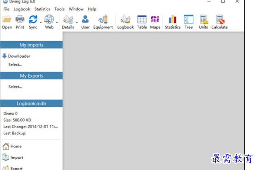Image resolution: width=256 pixels, height=170 pixels.
Task: Open the Tree view icon
Action: click(189, 19)
